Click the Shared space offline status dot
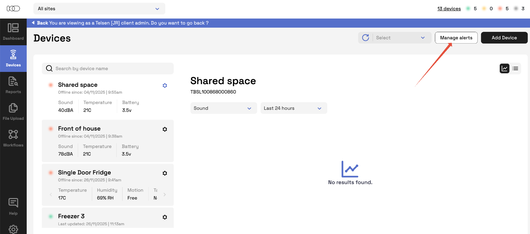Viewport: 530px width, 234px height. [51, 85]
